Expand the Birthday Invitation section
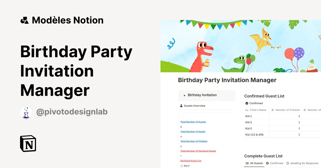The width and height of the screenshot is (321, 168). 184,95
